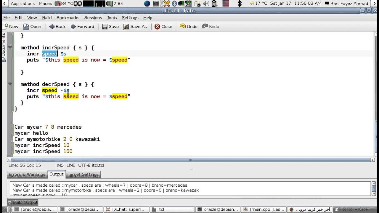Screen dimensions: 379x213
Task: Click the user name Rani Fayez Ahmad
Action: [x=346, y=4]
